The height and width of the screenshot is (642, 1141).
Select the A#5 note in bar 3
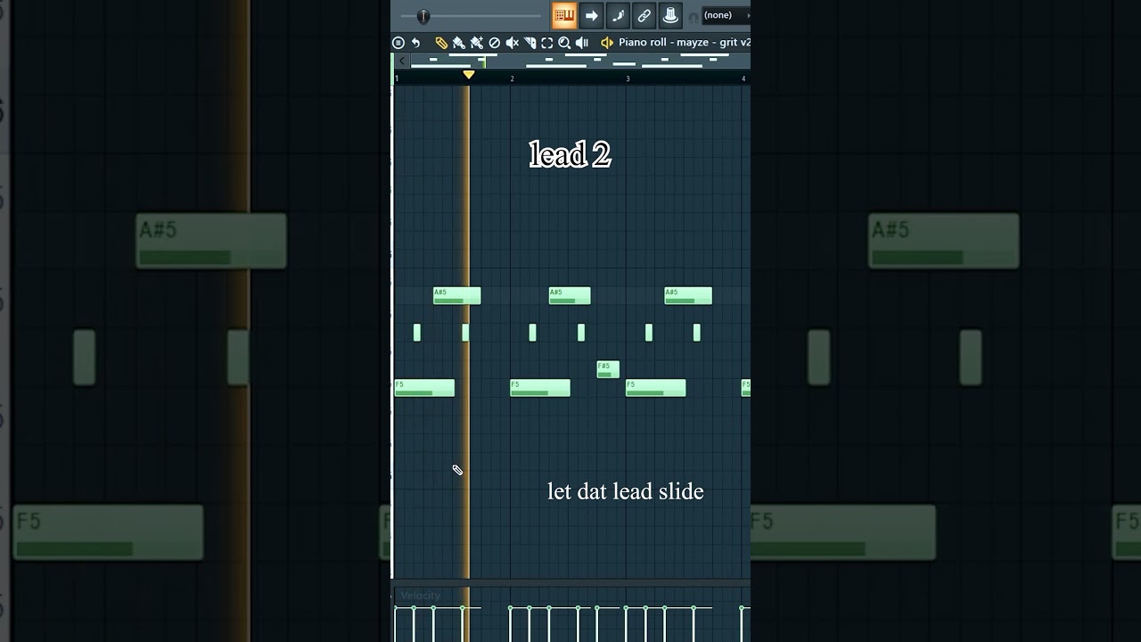tap(688, 296)
